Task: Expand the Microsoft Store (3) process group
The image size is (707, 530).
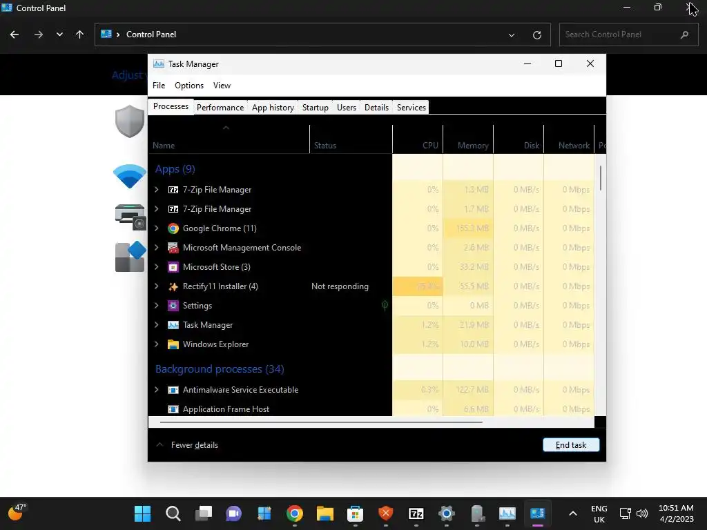Action: [157, 267]
